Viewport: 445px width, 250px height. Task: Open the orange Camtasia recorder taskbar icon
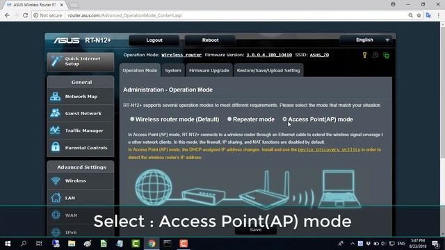pyautogui.click(x=184, y=244)
